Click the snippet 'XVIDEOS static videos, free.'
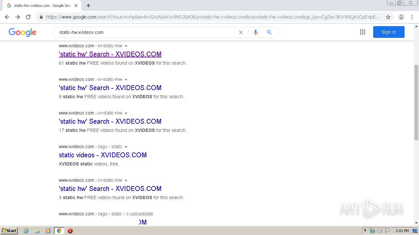Viewport: 419px width, 235px height. 89,164
